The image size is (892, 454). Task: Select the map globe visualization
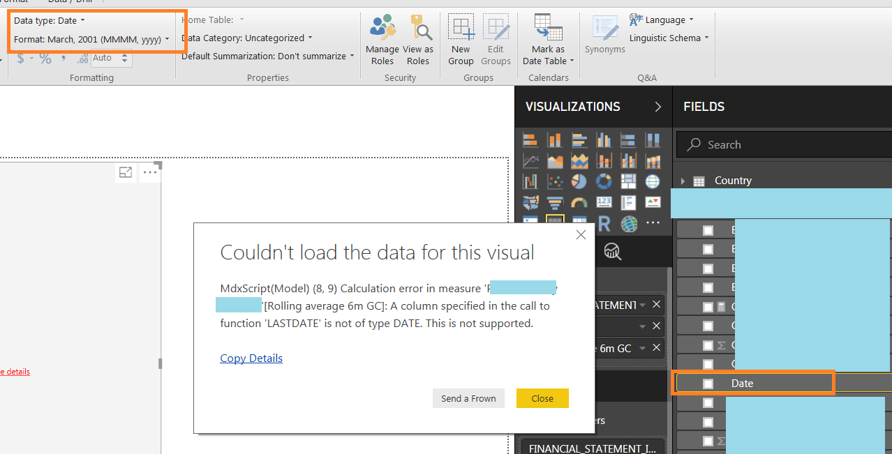(653, 182)
